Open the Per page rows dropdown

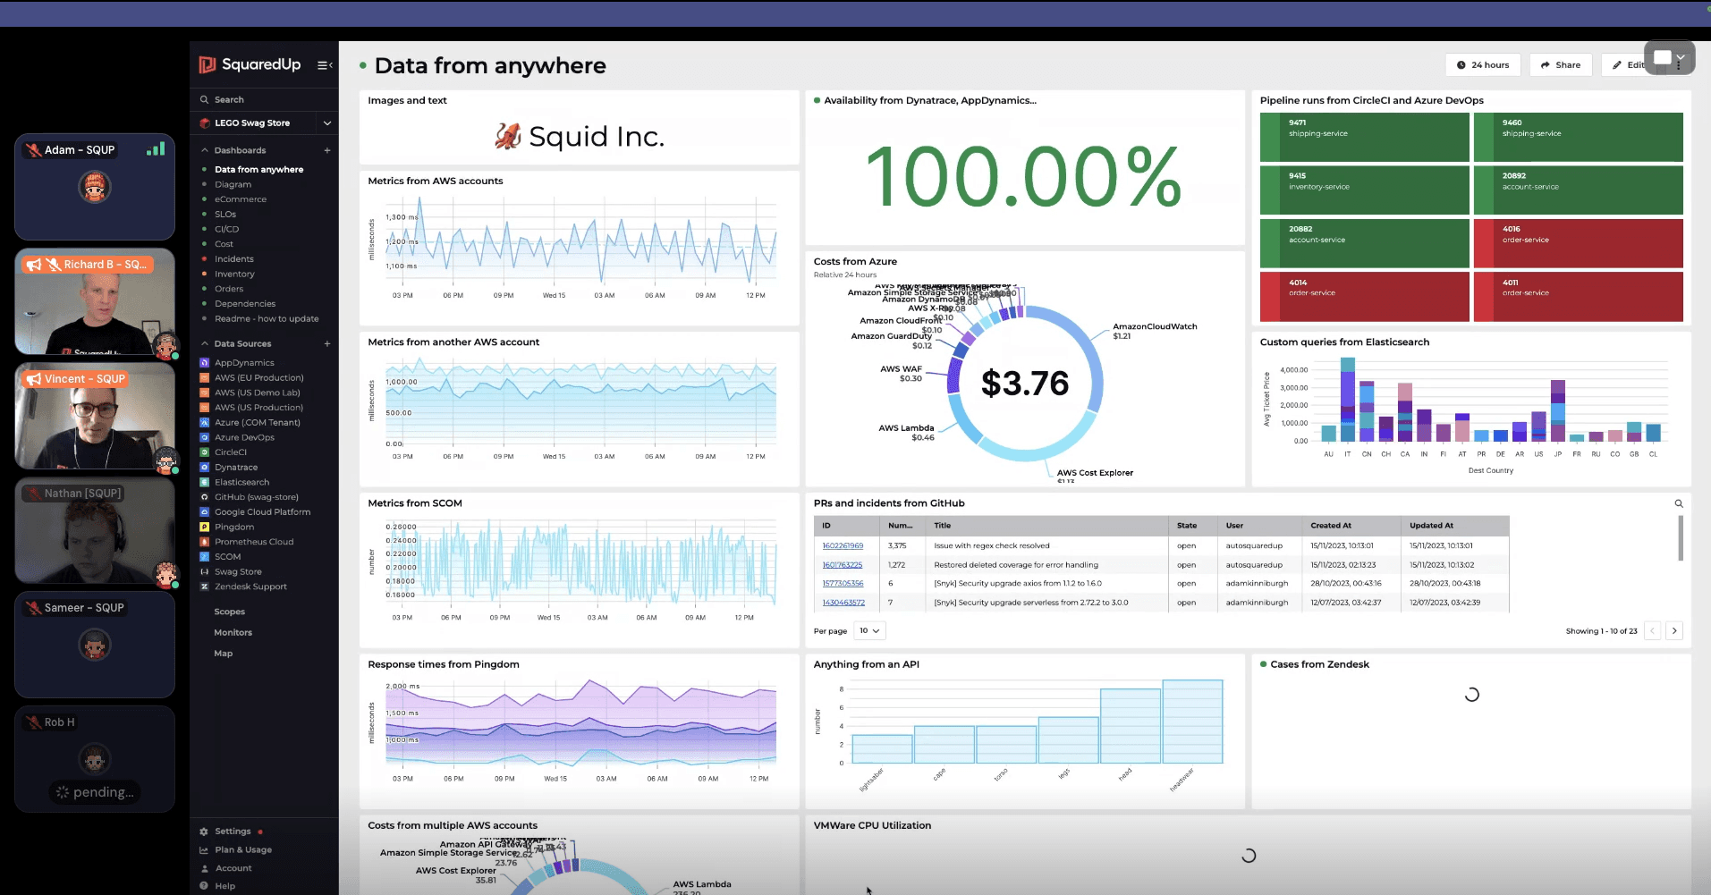[x=869, y=631]
